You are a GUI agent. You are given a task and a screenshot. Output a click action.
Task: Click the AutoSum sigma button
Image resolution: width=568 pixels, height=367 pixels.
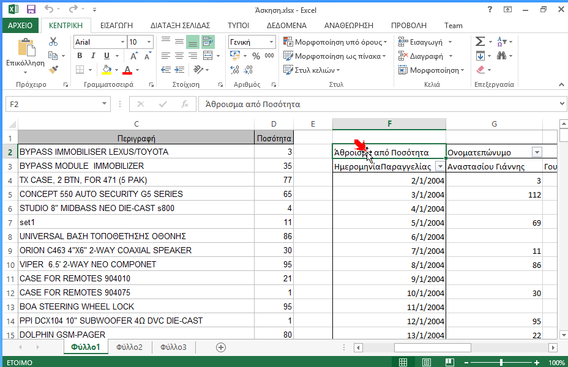coord(480,42)
